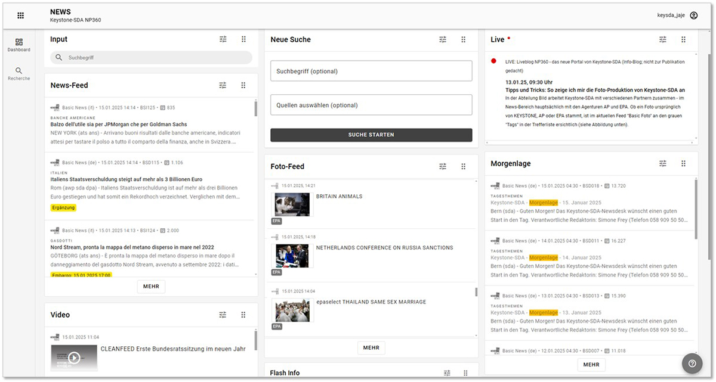Load more with MEHR under Foto-Feed
716x382 pixels.
click(x=371, y=347)
